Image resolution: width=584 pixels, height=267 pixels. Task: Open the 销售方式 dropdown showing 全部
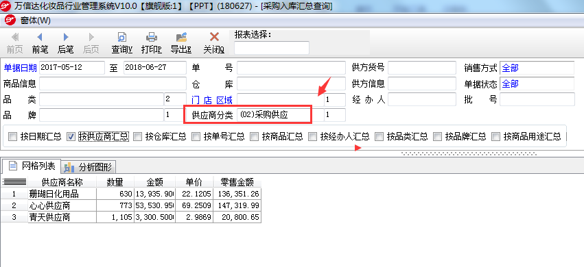coord(537,68)
